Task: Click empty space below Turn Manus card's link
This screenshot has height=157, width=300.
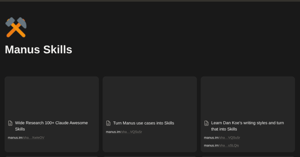Action: pos(149,144)
